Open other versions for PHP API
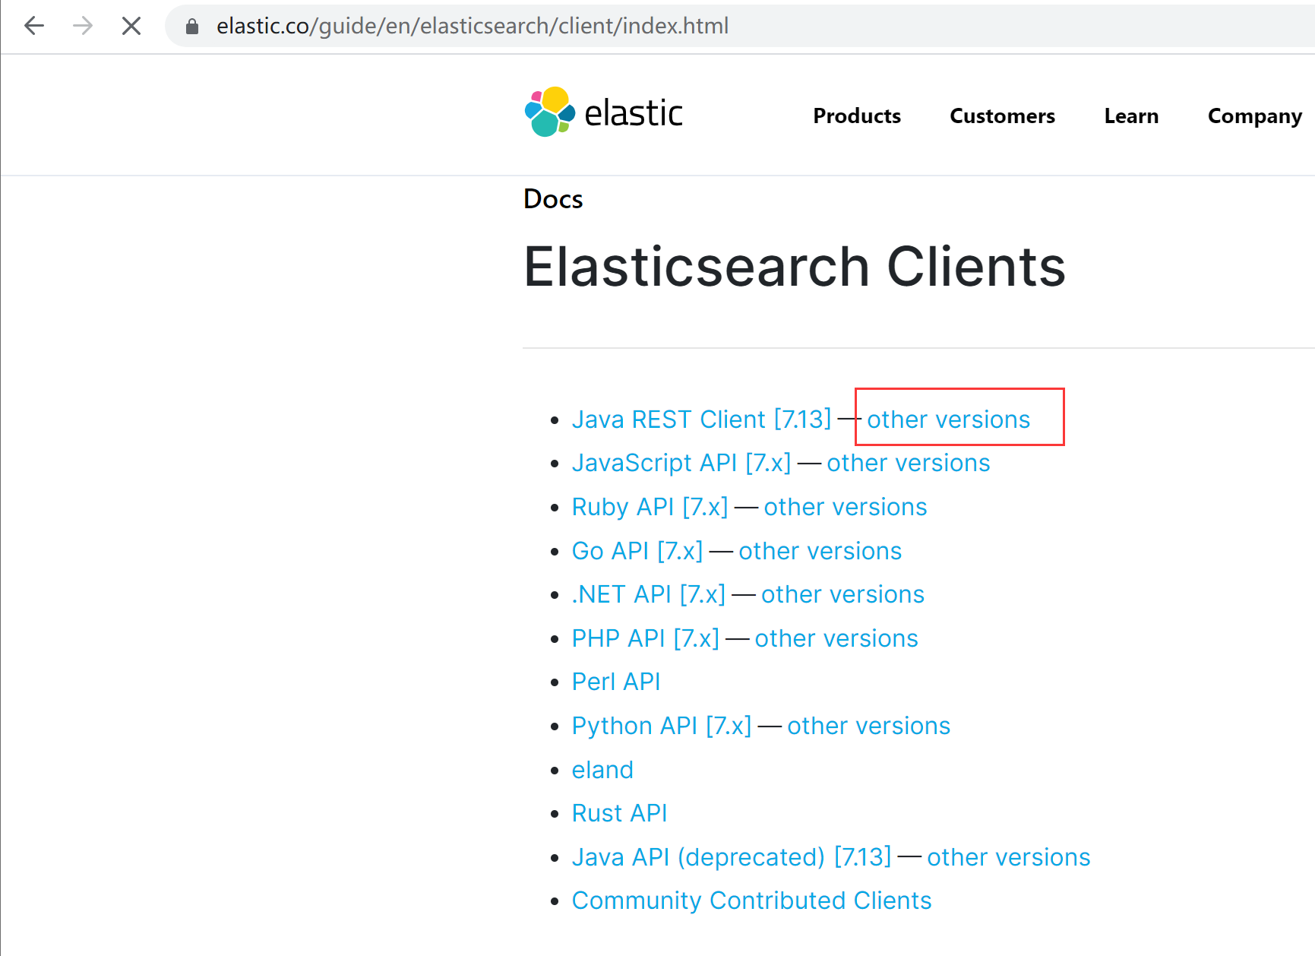 pyautogui.click(x=836, y=638)
